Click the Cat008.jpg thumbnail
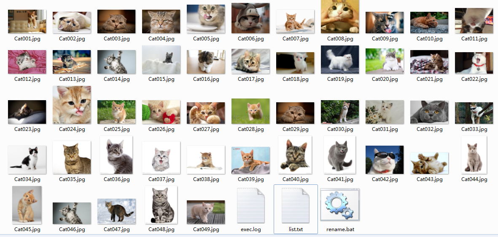Viewport: 498px width, 237px height. coord(340,16)
